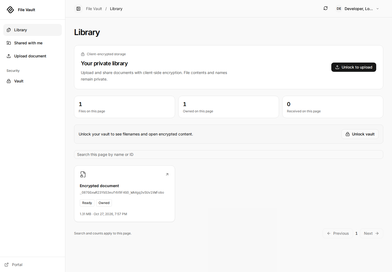Open the Encrypted document card title
The height and width of the screenshot is (272, 392).
(99, 186)
